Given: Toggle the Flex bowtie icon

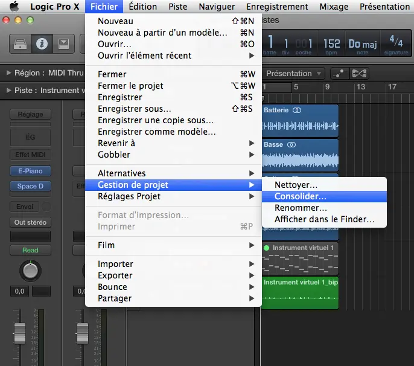Looking at the screenshot, I should 360,74.
